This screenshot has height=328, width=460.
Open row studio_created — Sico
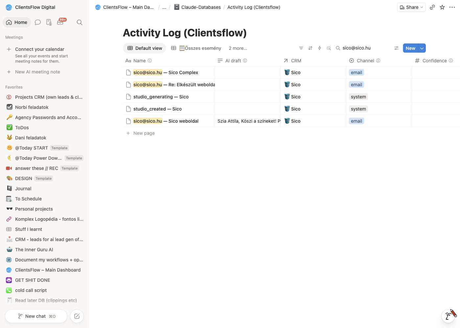(x=157, y=109)
